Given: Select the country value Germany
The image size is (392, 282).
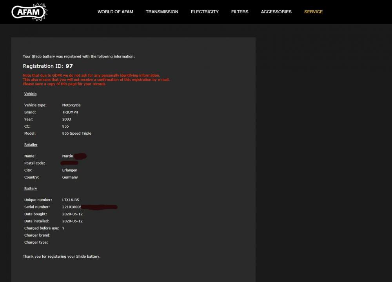Looking at the screenshot, I should 70,177.
